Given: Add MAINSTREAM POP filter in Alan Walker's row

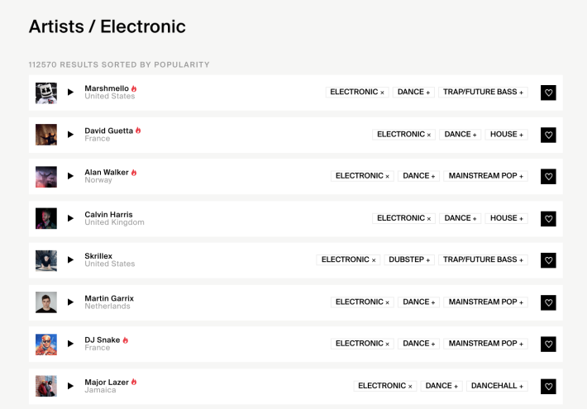Looking at the screenshot, I should [485, 176].
